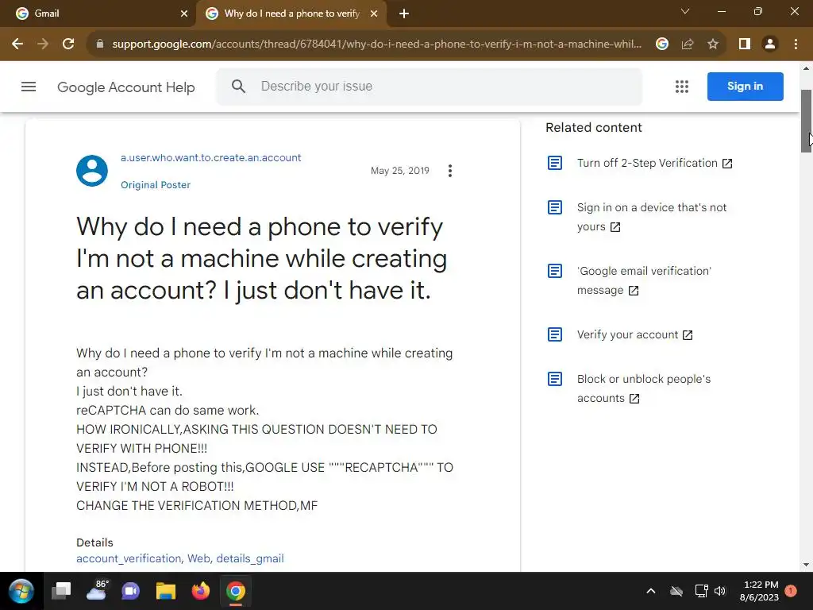Open the Windows Start menu
Viewport: 813px width, 610px height.
point(21,591)
